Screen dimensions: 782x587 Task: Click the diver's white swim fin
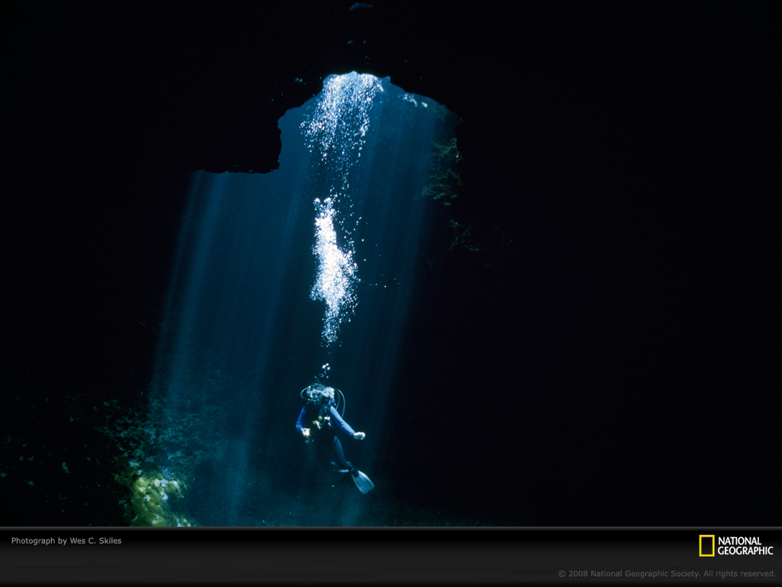coord(362,481)
